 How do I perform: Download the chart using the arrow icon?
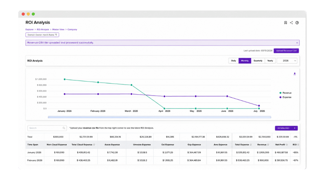click(295, 74)
